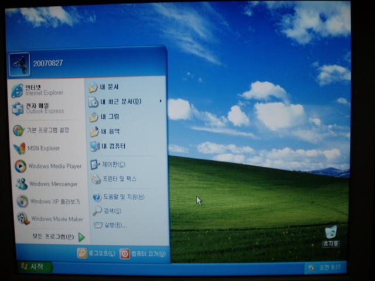Click the MSN Explorer butterfly icon
This screenshot has width=375, height=281.
pyautogui.click(x=20, y=148)
